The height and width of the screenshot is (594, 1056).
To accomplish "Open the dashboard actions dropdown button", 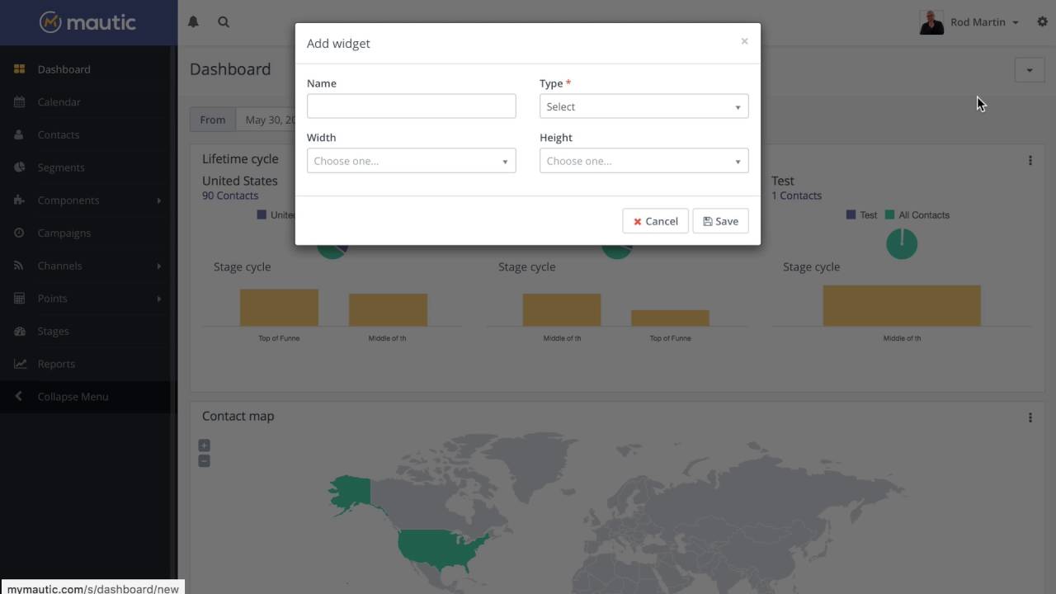I will pyautogui.click(x=1029, y=70).
